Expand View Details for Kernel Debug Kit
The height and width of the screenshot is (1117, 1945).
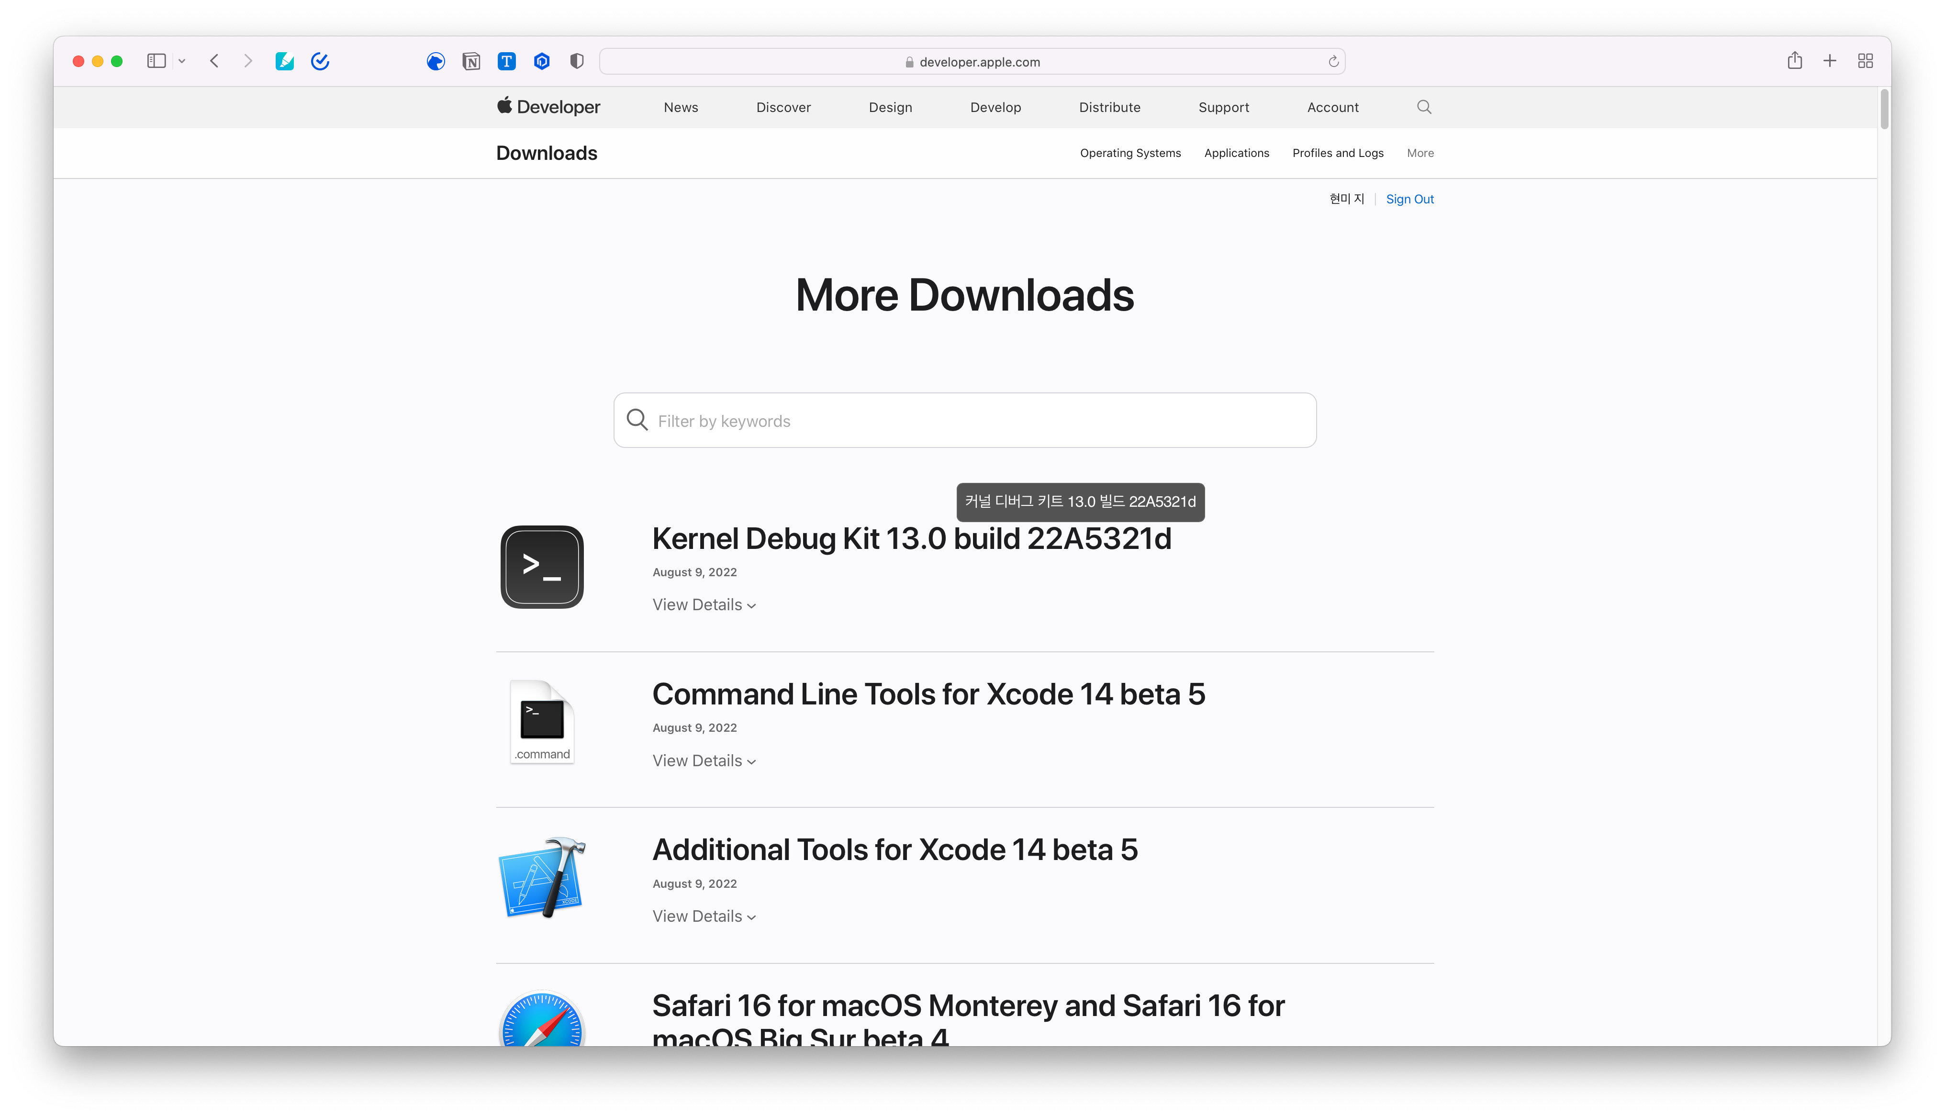pyautogui.click(x=704, y=605)
